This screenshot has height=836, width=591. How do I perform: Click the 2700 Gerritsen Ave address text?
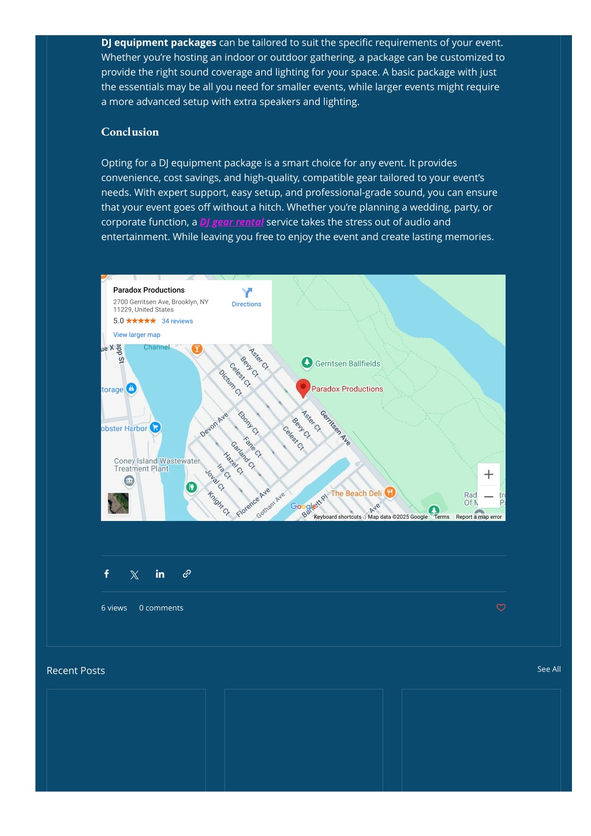tap(160, 306)
